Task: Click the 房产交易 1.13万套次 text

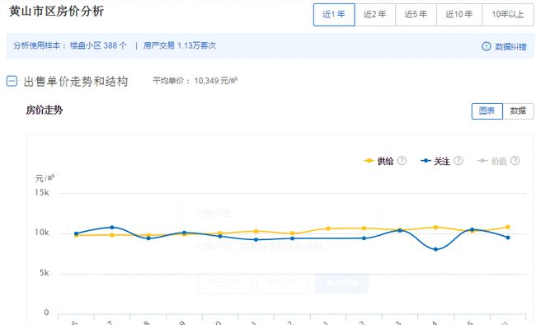Action: click(x=180, y=45)
